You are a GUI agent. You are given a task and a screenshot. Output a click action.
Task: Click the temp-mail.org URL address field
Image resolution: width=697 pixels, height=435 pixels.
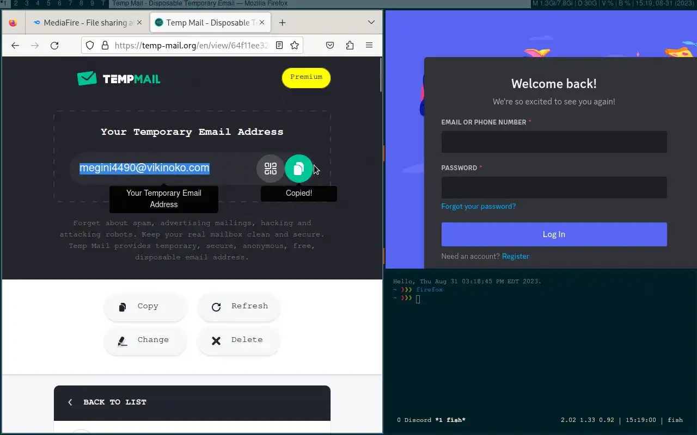click(192, 46)
